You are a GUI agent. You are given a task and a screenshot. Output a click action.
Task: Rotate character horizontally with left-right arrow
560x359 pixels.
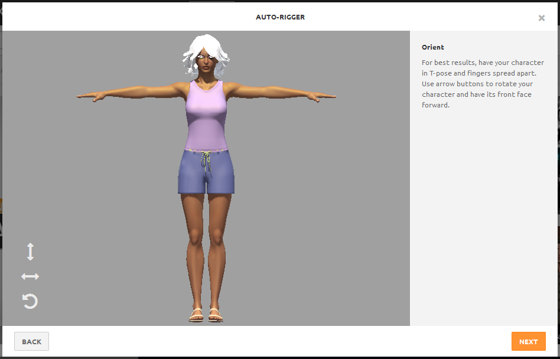point(30,276)
